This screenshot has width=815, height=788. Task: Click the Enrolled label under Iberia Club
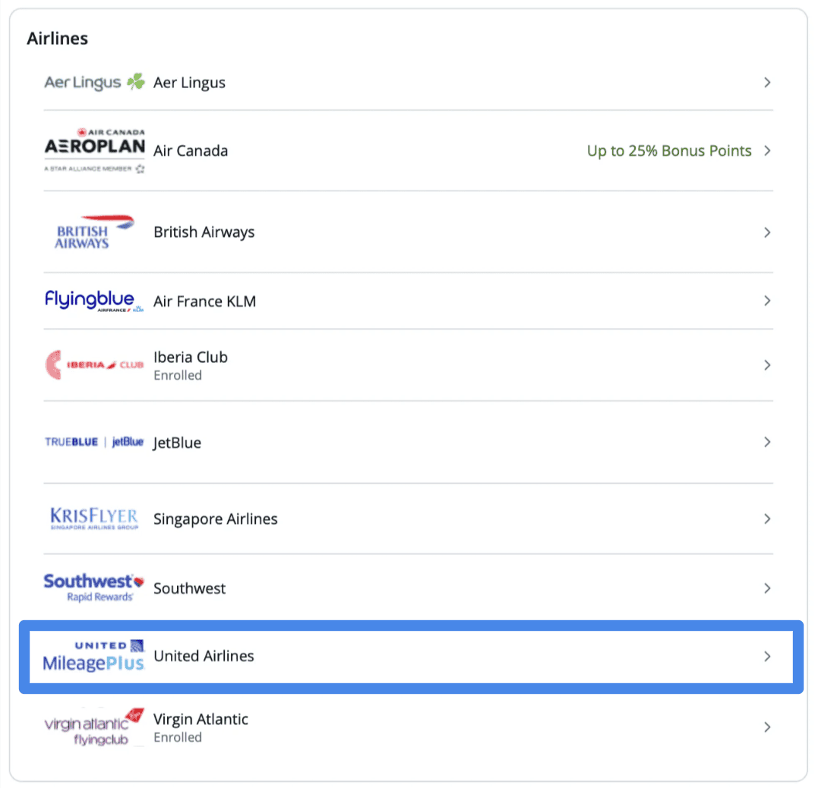tap(178, 375)
